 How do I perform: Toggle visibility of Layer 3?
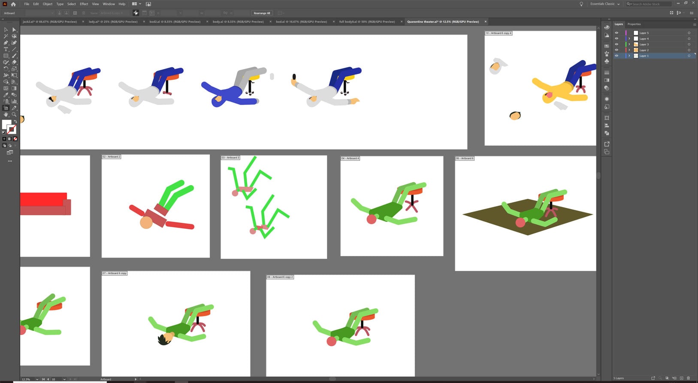[616, 45]
